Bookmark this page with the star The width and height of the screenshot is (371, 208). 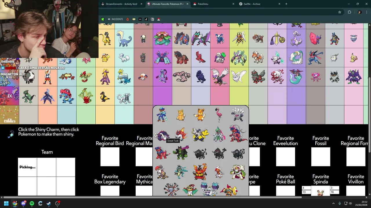tap(340, 12)
